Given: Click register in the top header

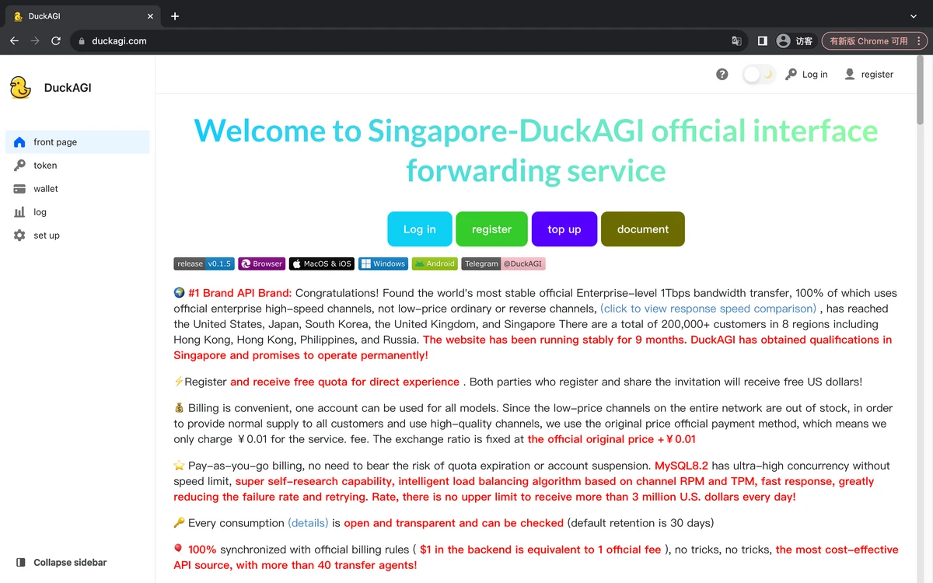Looking at the screenshot, I should point(869,75).
